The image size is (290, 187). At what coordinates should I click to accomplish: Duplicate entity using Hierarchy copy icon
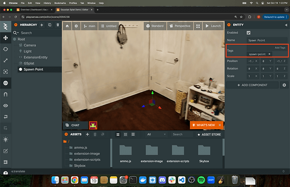(x=50, y=25)
